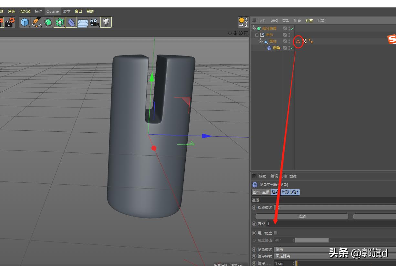Open the 流水线 menu

[25, 11]
